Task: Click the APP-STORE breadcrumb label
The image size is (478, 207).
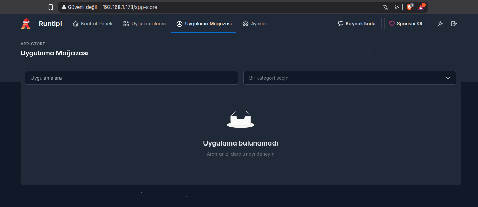Action: pyautogui.click(x=33, y=44)
